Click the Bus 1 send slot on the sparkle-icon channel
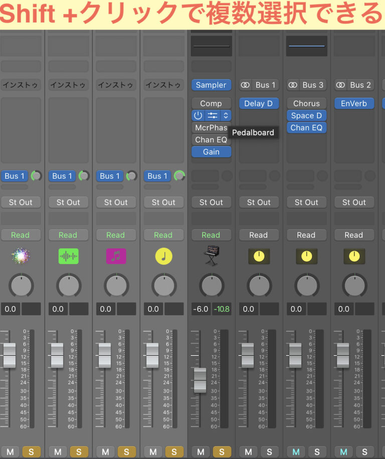This screenshot has height=459, width=385. point(15,176)
